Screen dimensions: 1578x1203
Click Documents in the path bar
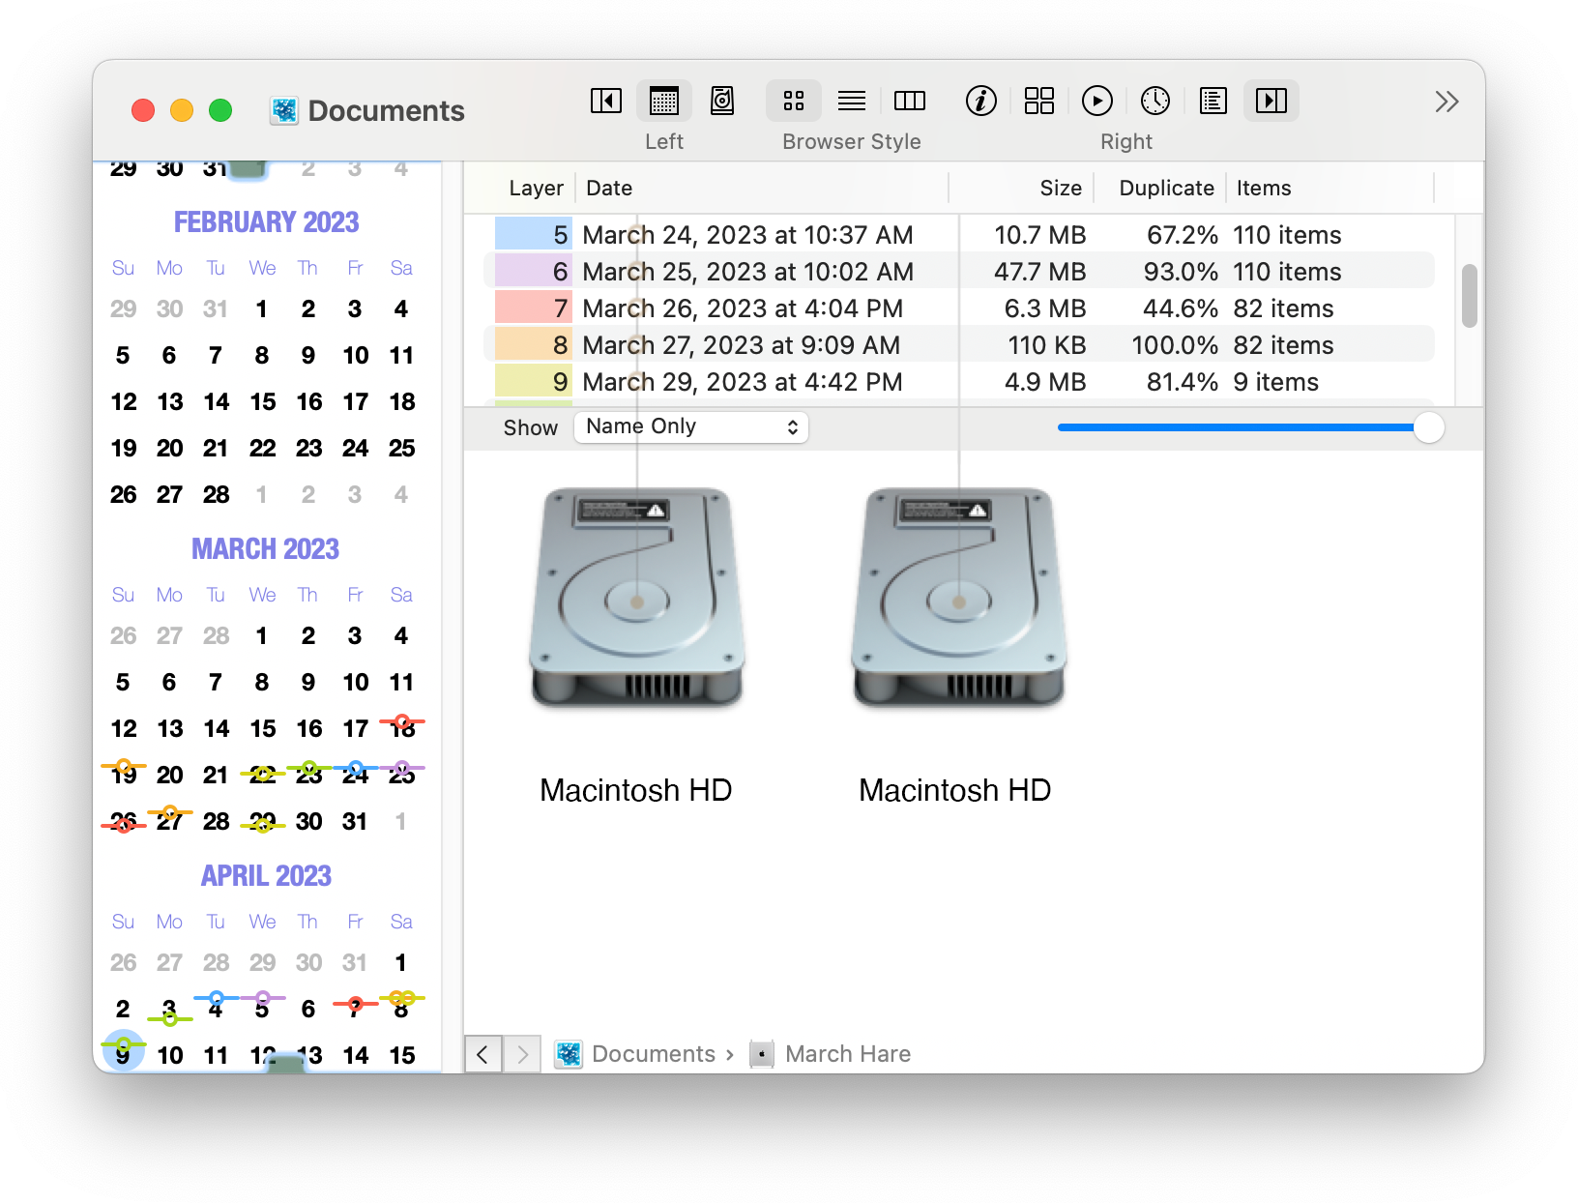tap(653, 1054)
